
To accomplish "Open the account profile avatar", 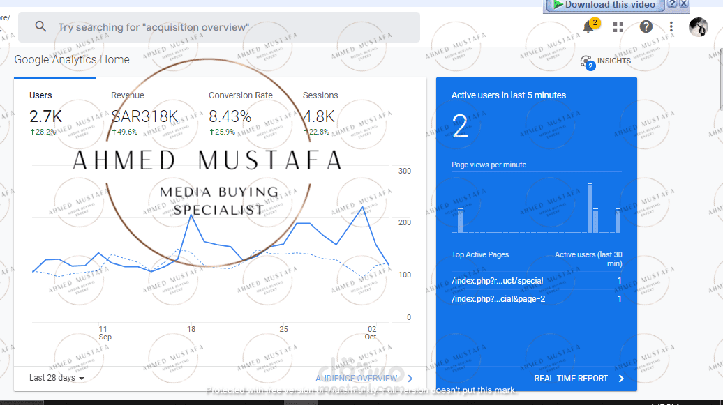I will coord(698,26).
